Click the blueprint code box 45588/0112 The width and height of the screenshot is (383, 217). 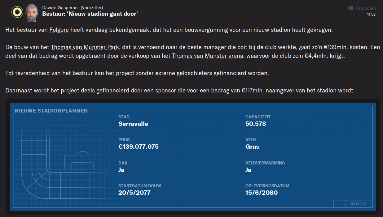click(x=358, y=204)
